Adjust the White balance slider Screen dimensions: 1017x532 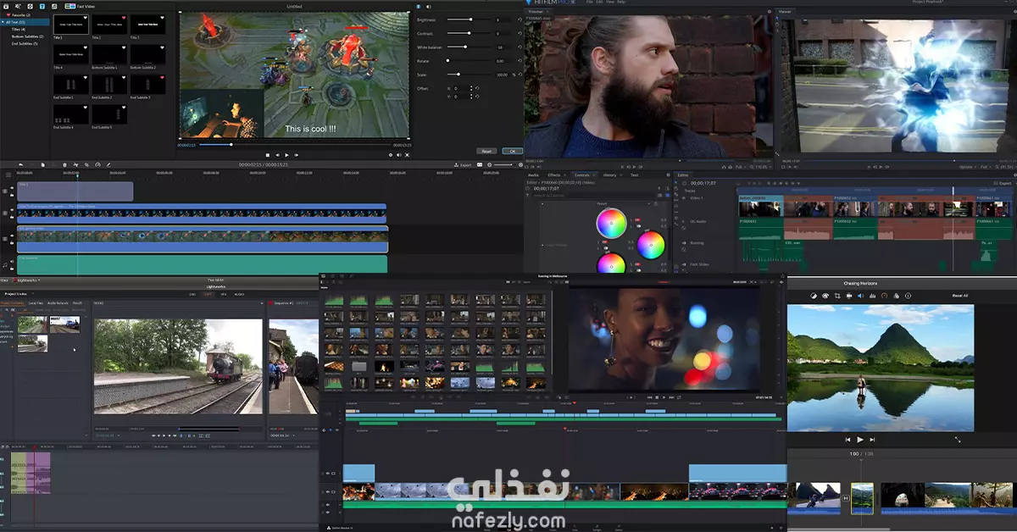pos(469,47)
